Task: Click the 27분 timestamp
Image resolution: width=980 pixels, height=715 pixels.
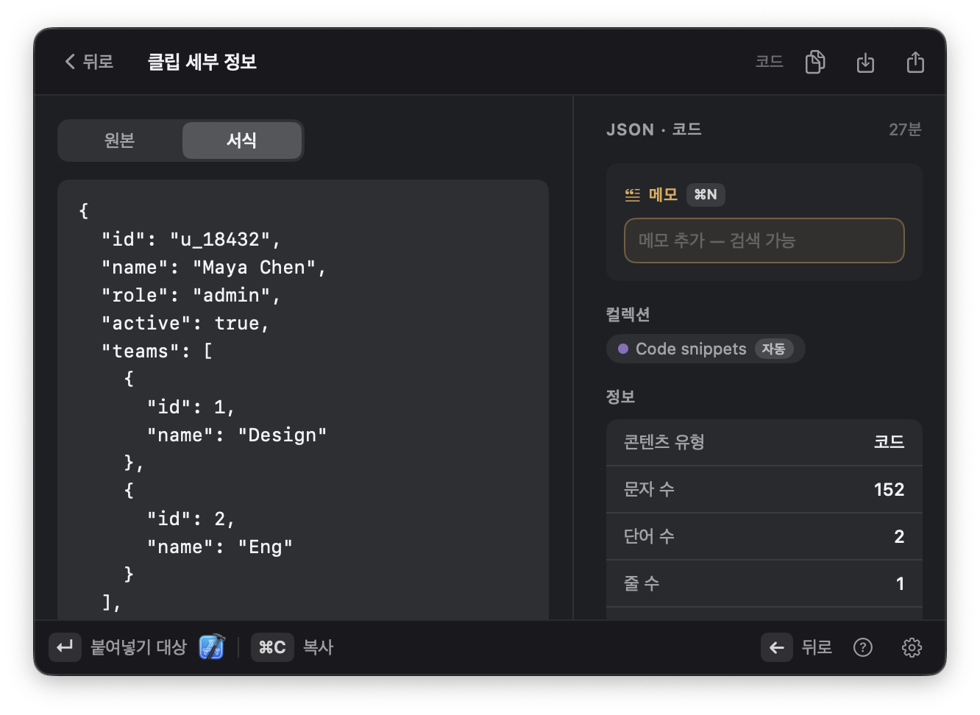Action: click(x=905, y=129)
